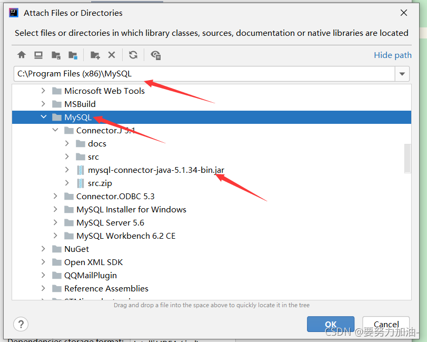Select Connector.ODBC 5.3 folder
This screenshot has width=427, height=342.
(x=115, y=196)
